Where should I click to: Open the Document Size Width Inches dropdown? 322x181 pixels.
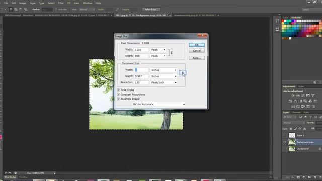click(164, 70)
